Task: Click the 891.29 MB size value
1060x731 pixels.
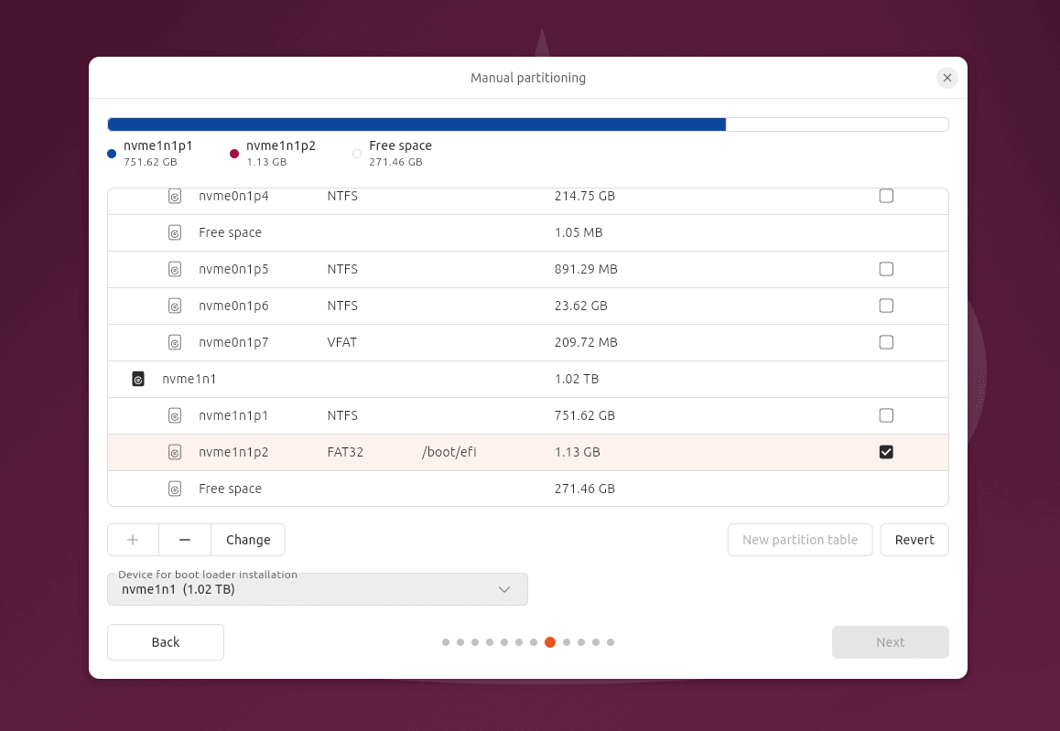Action: pyautogui.click(x=586, y=269)
